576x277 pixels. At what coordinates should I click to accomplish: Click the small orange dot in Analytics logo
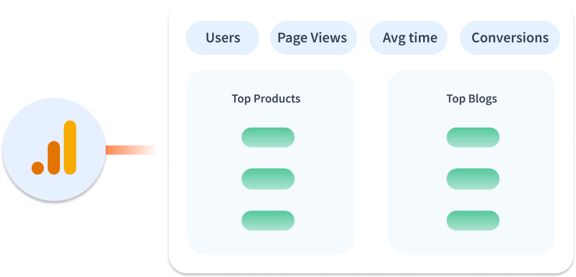(37, 168)
